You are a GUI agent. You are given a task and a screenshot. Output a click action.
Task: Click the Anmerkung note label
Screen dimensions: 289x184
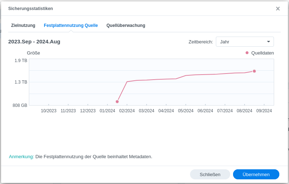point(22,156)
